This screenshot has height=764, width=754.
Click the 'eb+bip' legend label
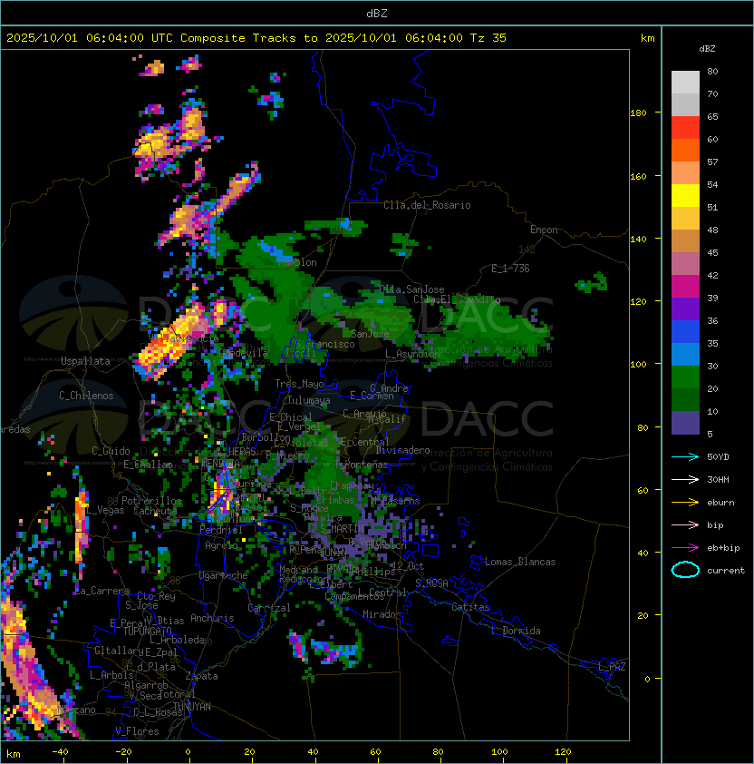723,548
